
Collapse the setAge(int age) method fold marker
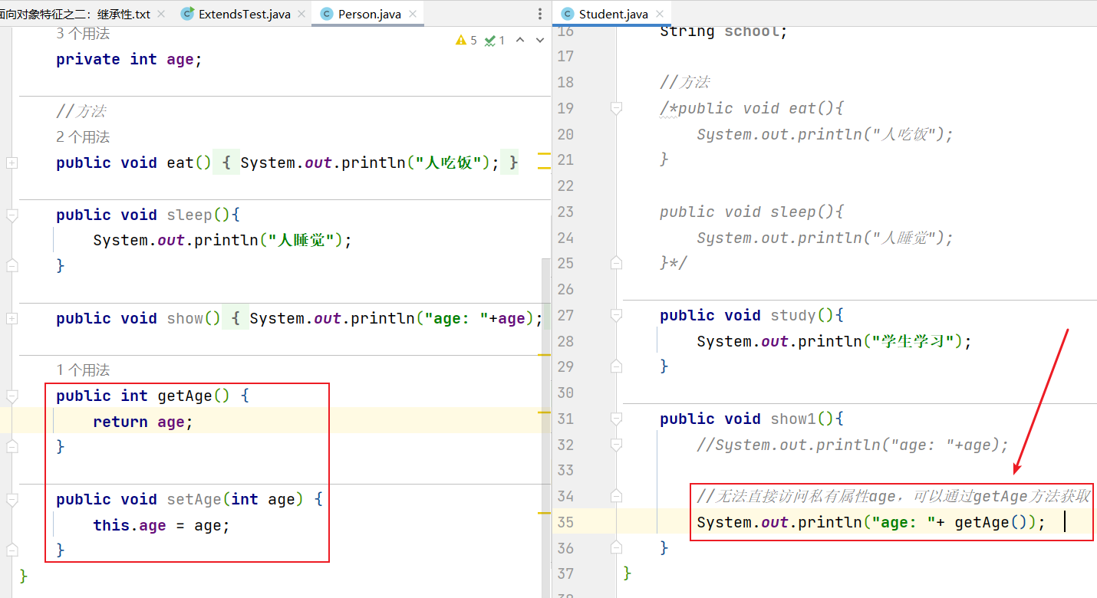[x=12, y=500]
